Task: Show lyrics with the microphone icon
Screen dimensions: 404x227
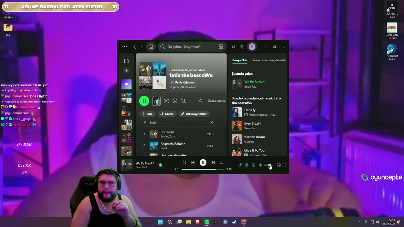Action: pyautogui.click(x=240, y=165)
